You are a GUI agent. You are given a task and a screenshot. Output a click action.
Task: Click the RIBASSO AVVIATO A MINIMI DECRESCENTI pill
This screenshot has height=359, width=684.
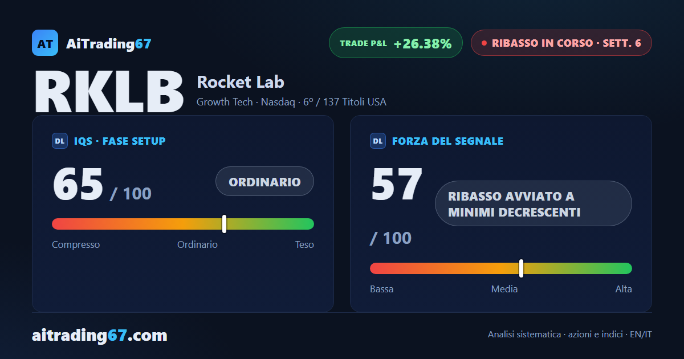tap(534, 203)
